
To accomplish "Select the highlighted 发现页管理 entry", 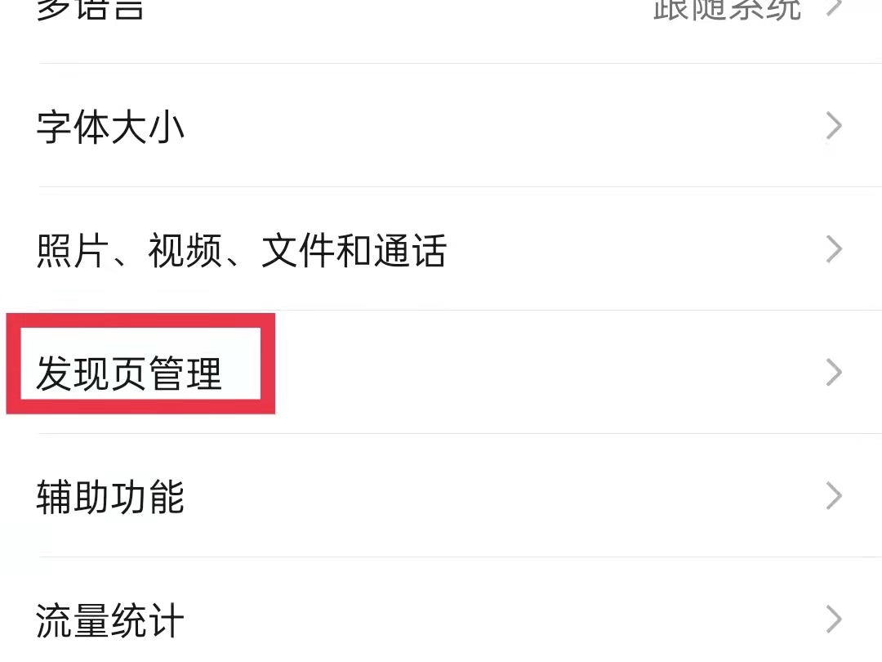I will point(129,373).
